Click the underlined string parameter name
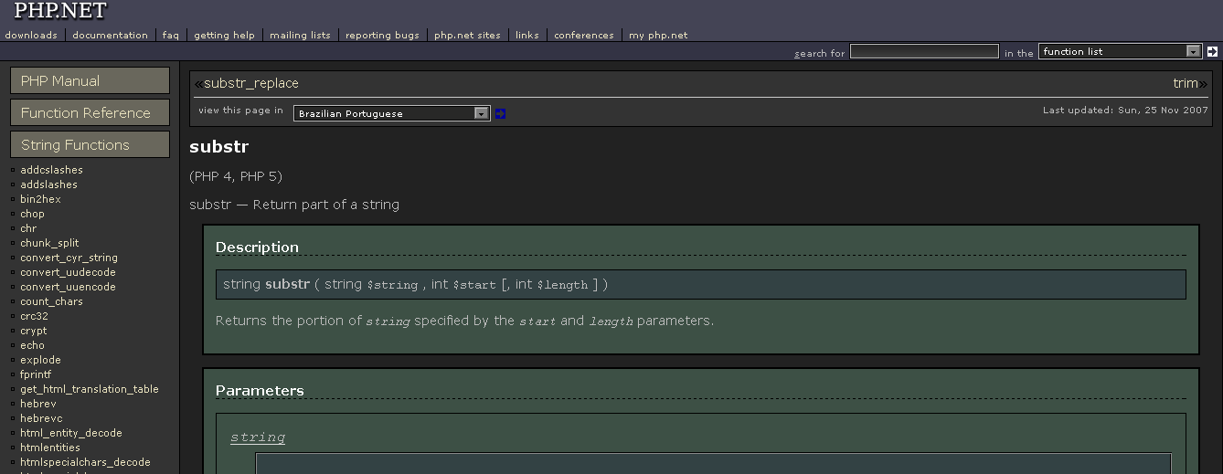The height and width of the screenshot is (474, 1223). click(258, 437)
